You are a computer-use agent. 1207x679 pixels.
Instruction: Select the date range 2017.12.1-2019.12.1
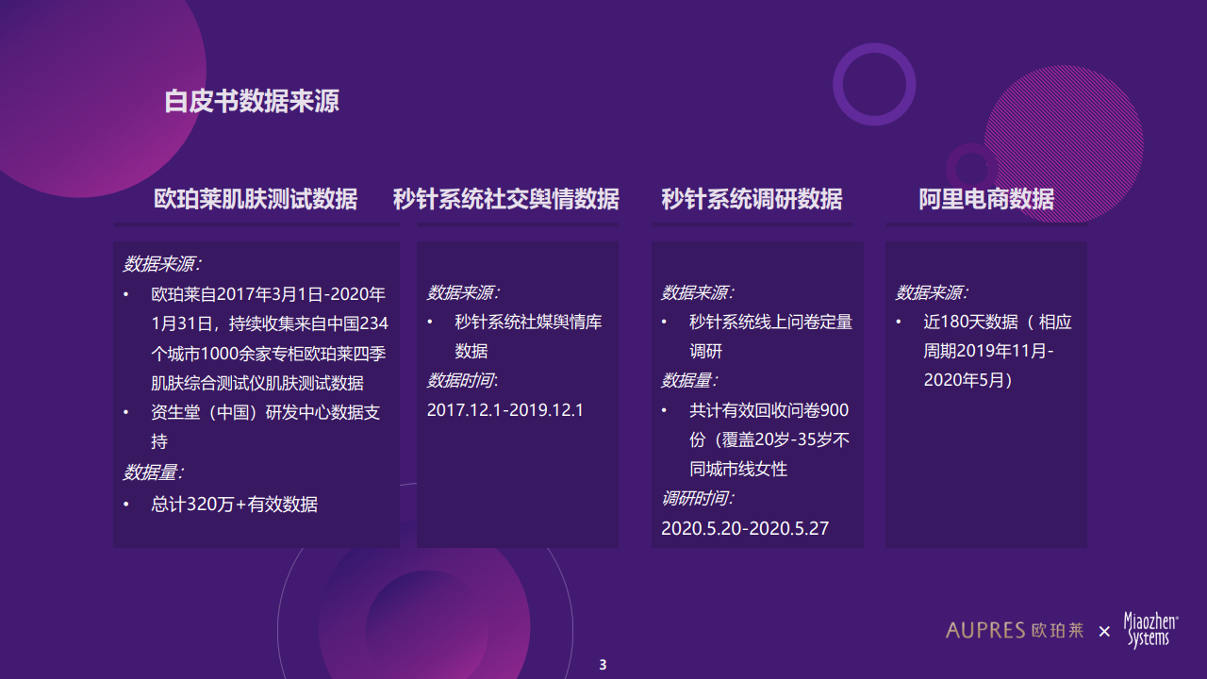(x=505, y=410)
